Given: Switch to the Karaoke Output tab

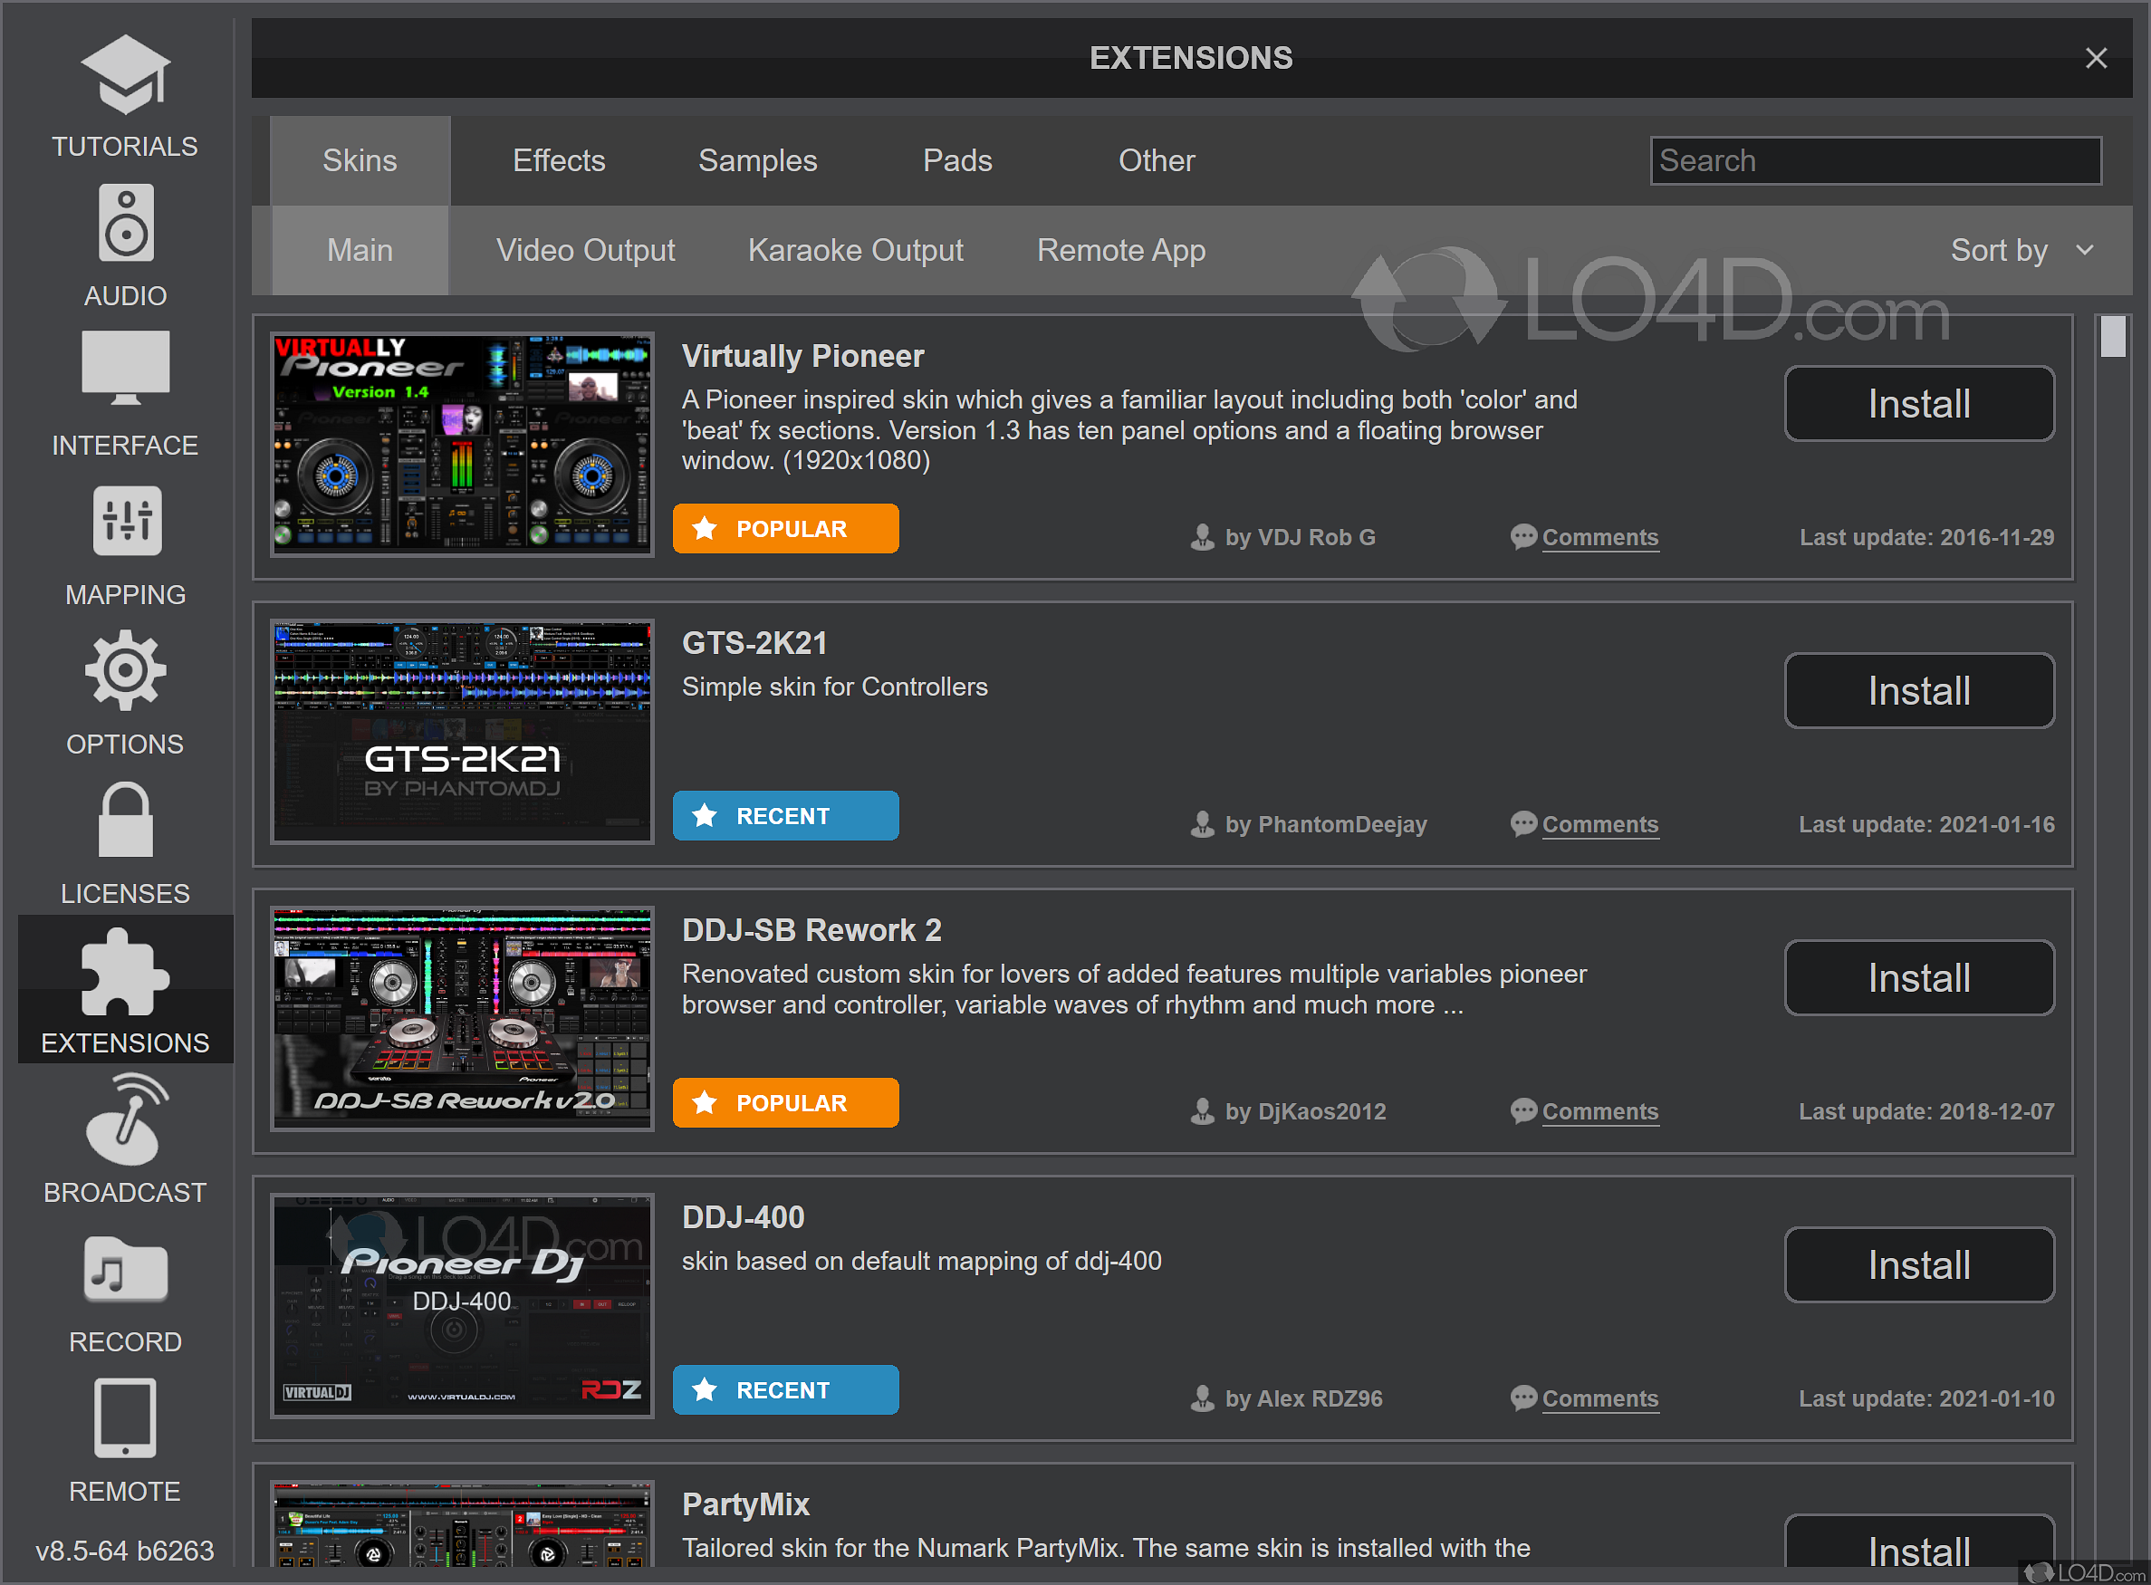Looking at the screenshot, I should (855, 250).
